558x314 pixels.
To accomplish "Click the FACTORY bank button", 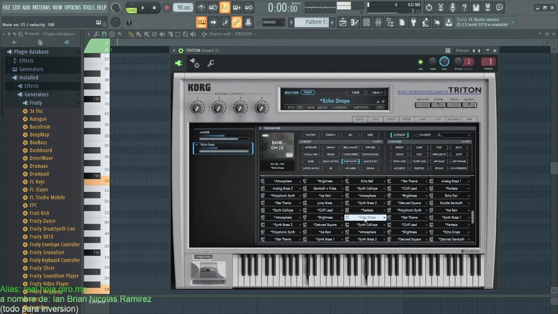I will tap(311, 135).
